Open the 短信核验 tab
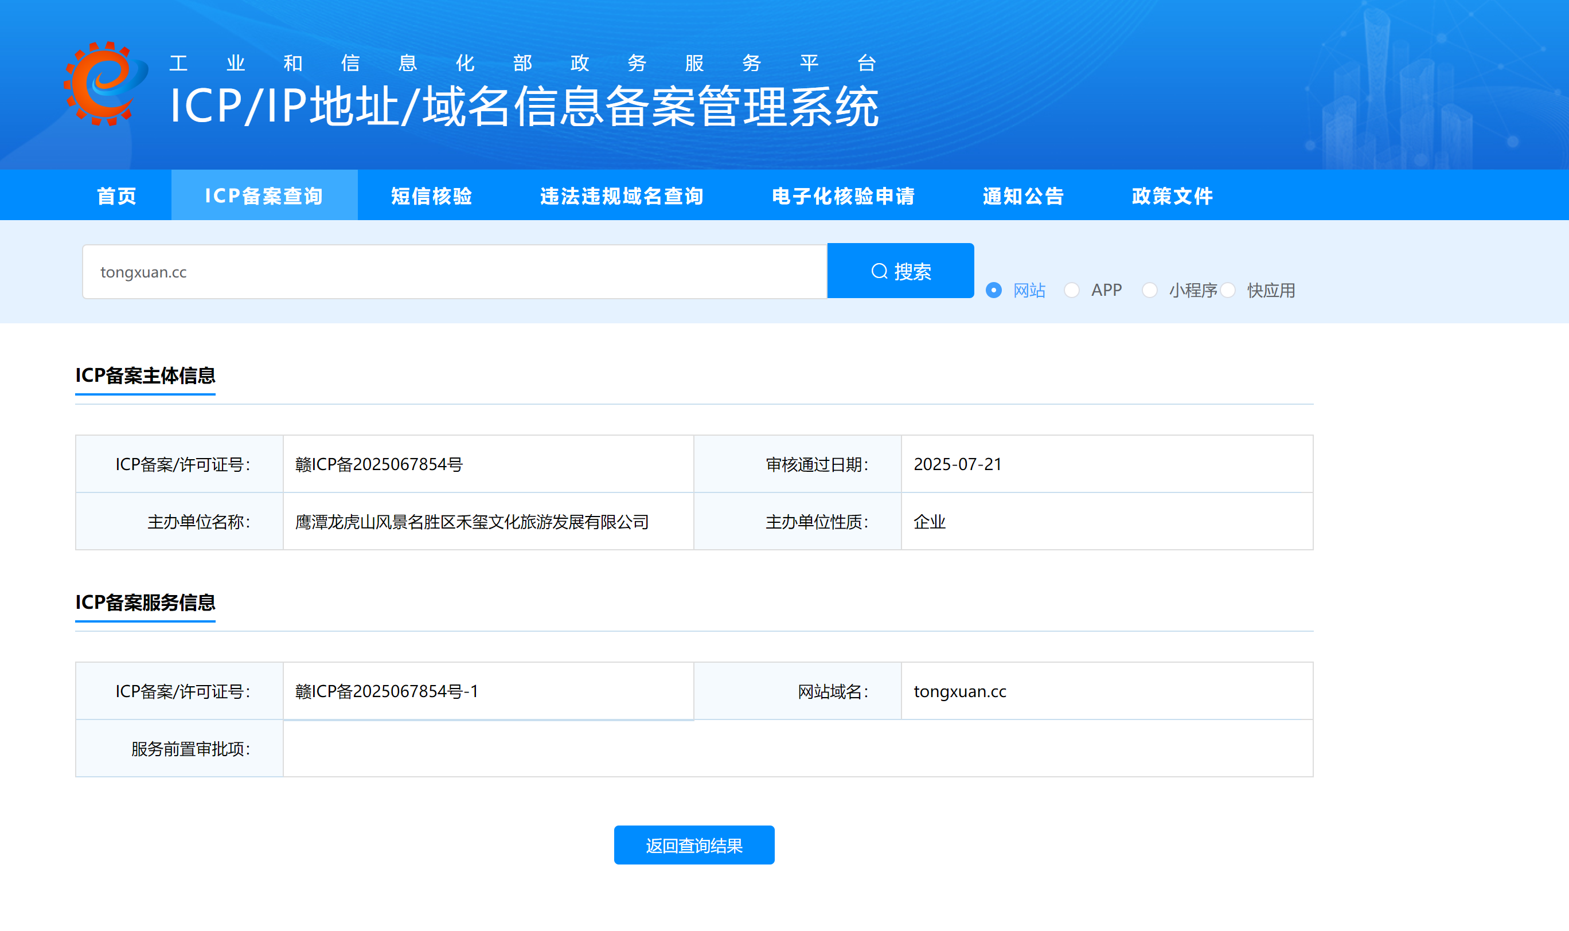Viewport: 1569px width, 931px height. [x=432, y=195]
